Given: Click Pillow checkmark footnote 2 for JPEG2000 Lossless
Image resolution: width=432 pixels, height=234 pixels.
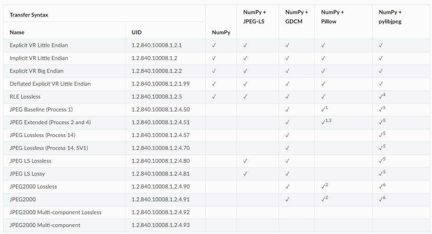Looking at the screenshot, I should tap(324, 186).
